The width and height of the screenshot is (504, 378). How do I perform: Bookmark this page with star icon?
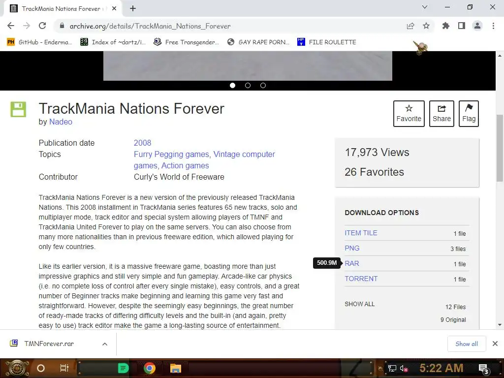click(426, 26)
